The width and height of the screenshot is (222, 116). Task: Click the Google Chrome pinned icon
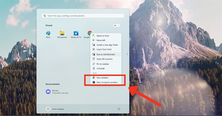[x=90, y=33]
